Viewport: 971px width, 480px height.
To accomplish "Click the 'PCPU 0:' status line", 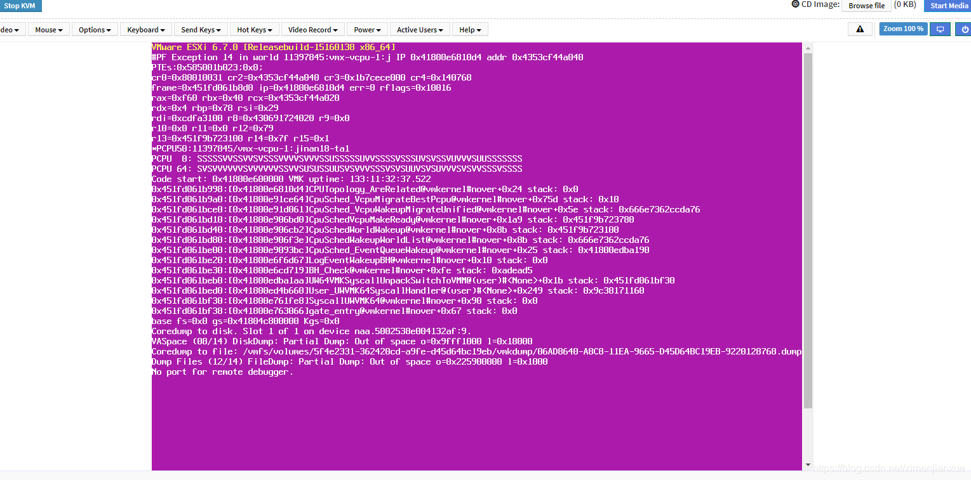I will (x=337, y=159).
